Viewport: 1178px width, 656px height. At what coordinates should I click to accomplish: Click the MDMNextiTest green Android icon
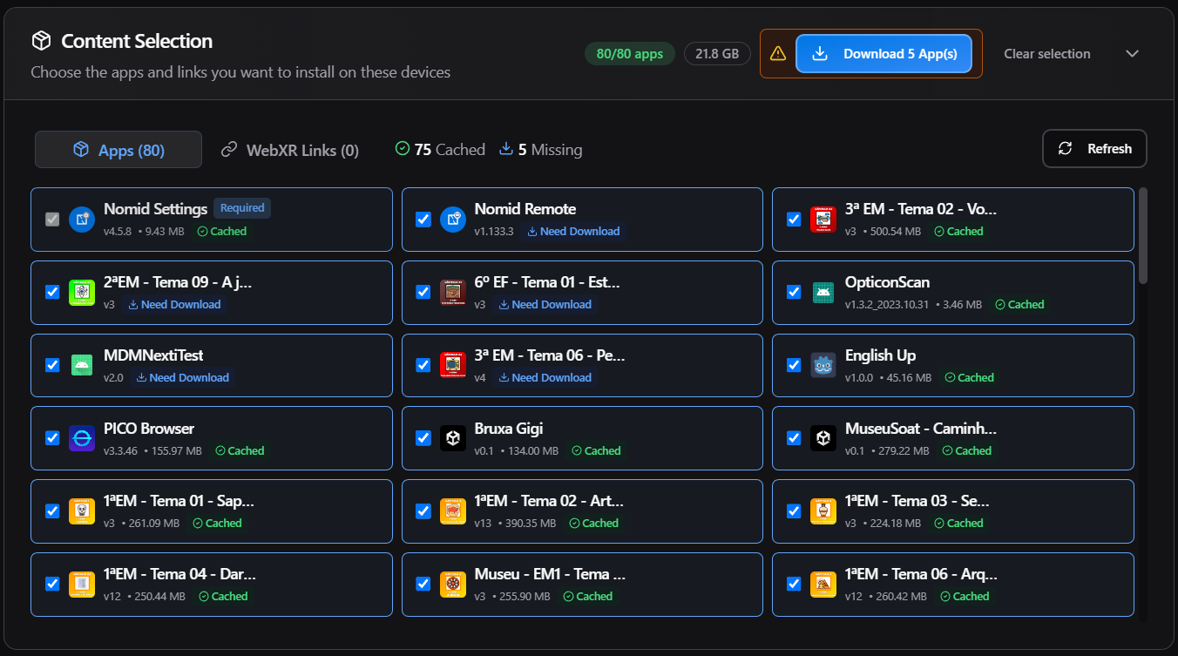(82, 365)
